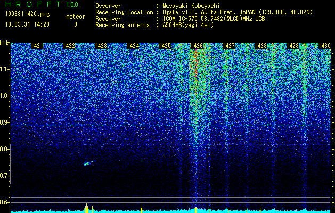335x213 pixels.
Task: Click the "Ovserver" field label
Action: (x=108, y=6)
